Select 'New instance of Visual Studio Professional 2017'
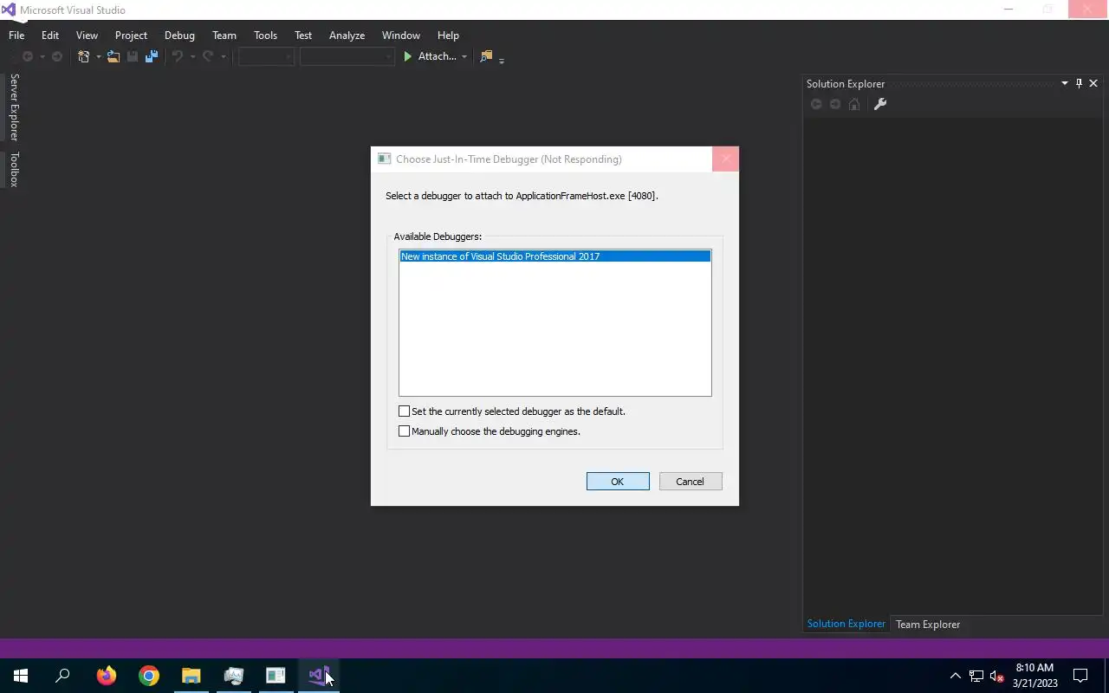 click(554, 256)
